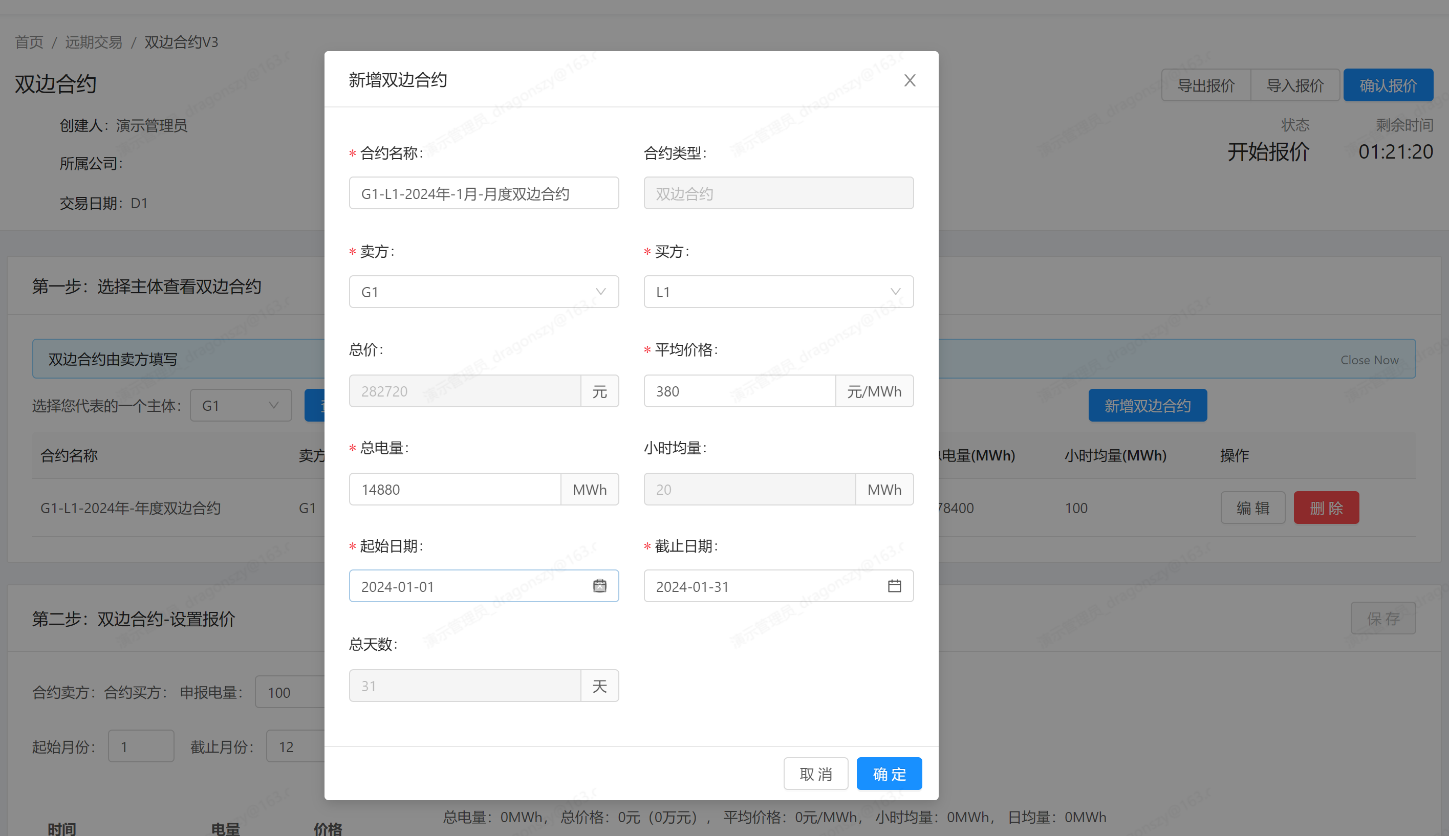Click the 平均价格 field showing 380
The height and width of the screenshot is (836, 1449).
tap(740, 391)
